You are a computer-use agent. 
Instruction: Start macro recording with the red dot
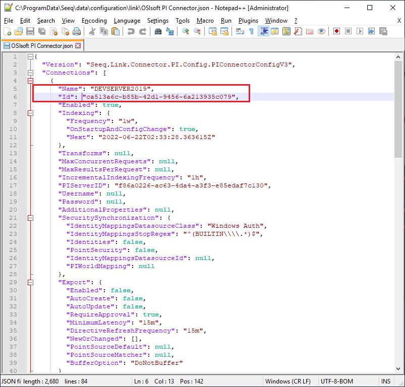tap(336, 31)
